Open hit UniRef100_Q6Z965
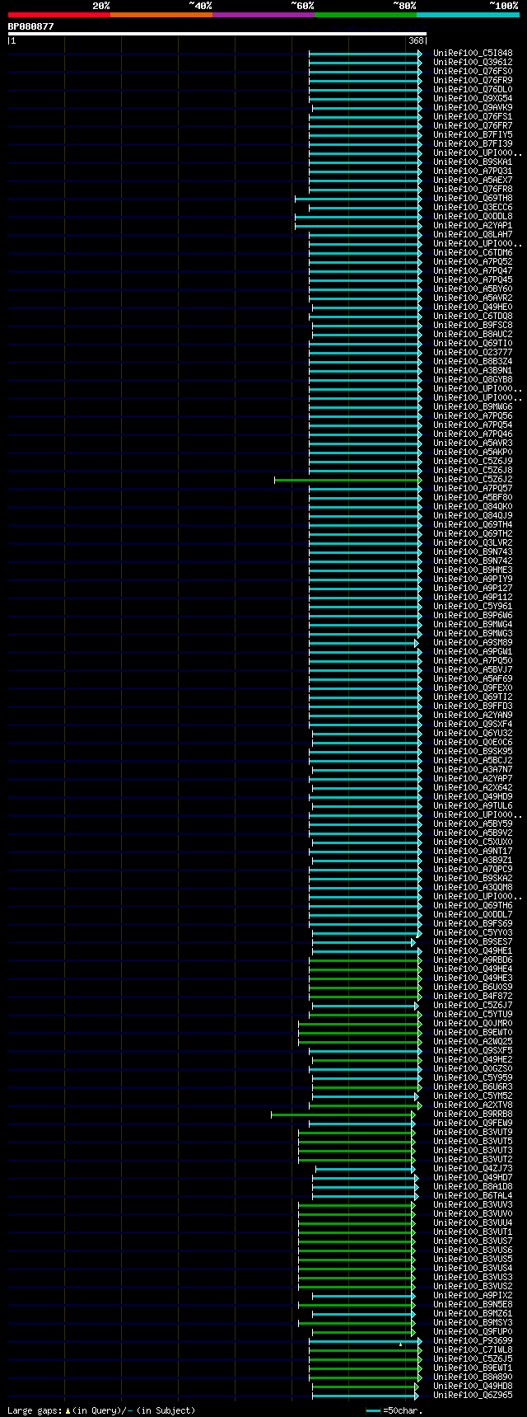 pyautogui.click(x=473, y=1396)
